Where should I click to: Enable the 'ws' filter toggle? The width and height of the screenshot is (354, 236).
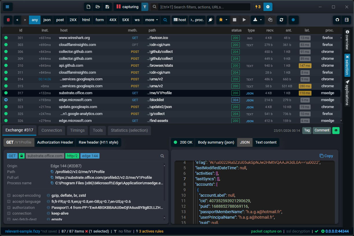tap(137, 20)
